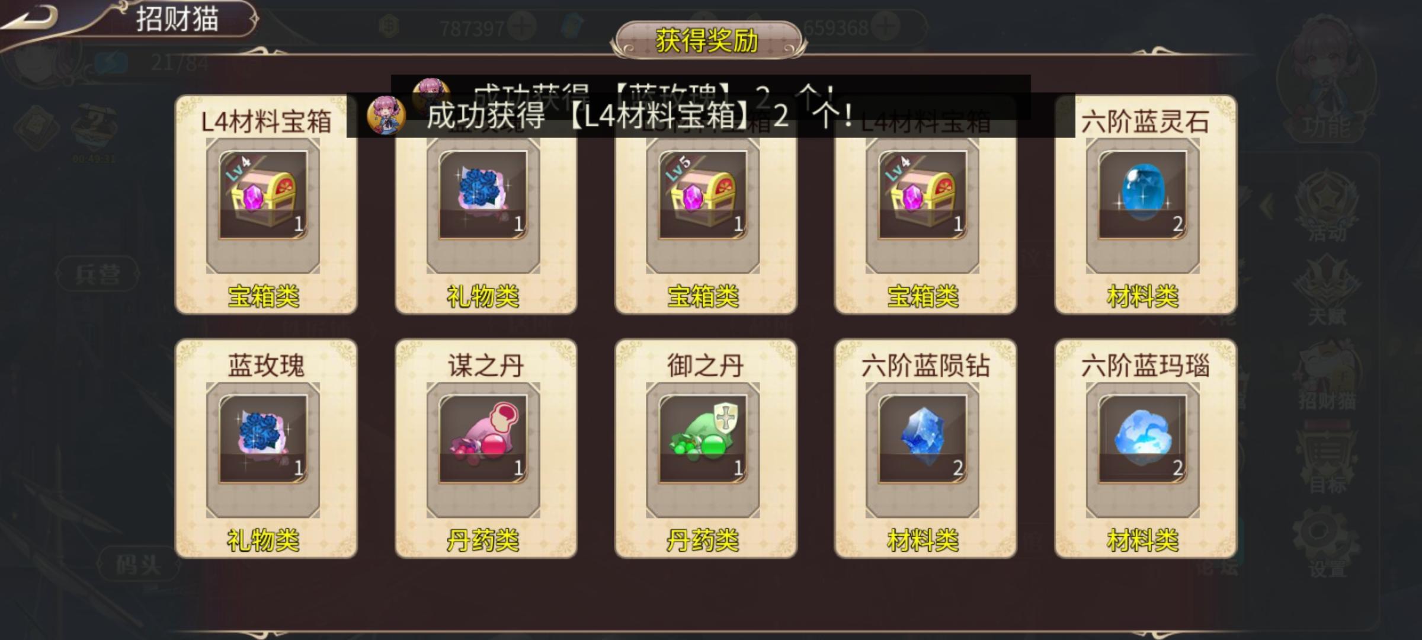Tap the plus button next to 659368
The image size is (1422, 640).
[886, 27]
